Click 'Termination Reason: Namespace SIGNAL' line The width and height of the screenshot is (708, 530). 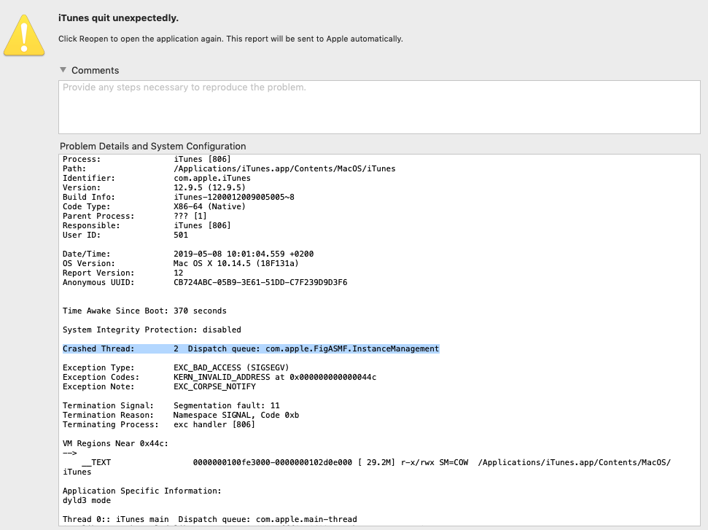[x=181, y=415]
